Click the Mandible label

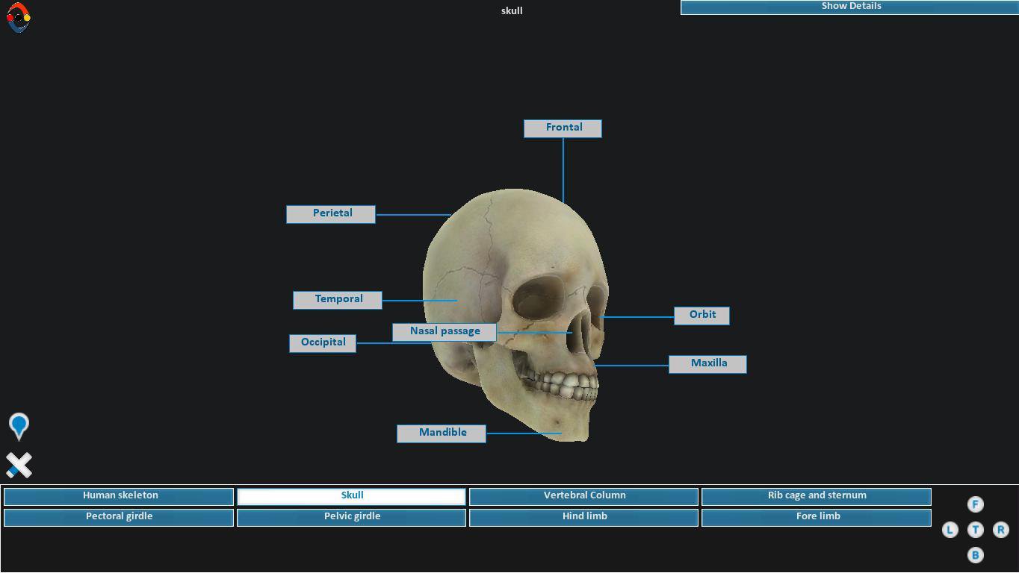[442, 433]
